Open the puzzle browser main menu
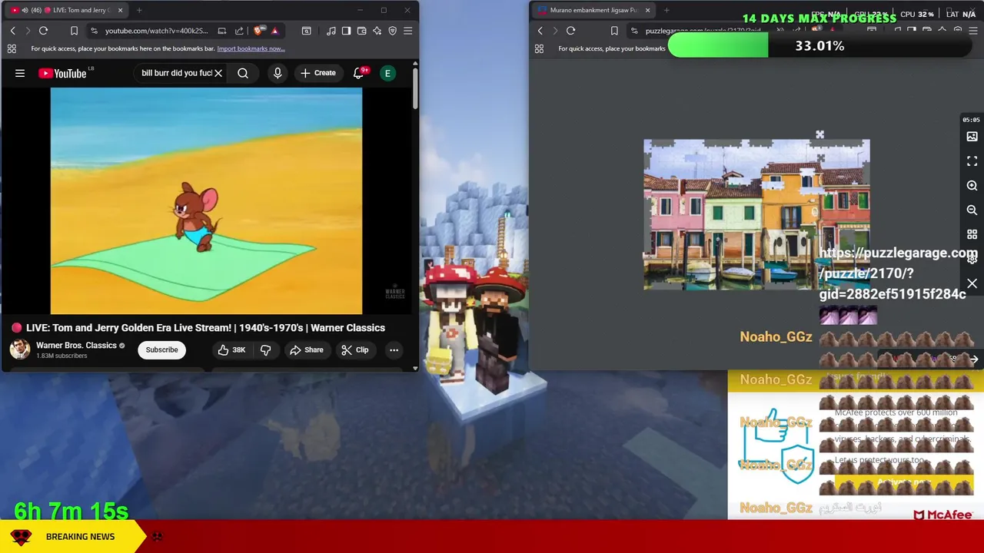The width and height of the screenshot is (984, 553). click(972, 31)
